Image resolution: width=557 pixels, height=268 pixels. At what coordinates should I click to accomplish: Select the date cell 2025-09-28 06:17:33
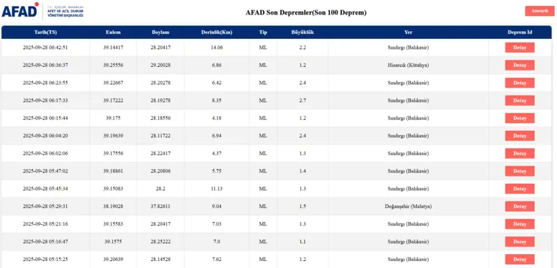pos(45,100)
